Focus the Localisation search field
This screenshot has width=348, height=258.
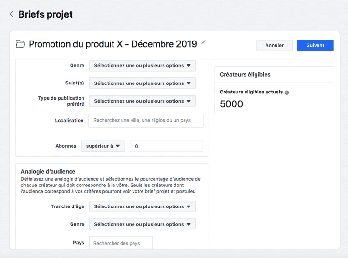tap(145, 121)
